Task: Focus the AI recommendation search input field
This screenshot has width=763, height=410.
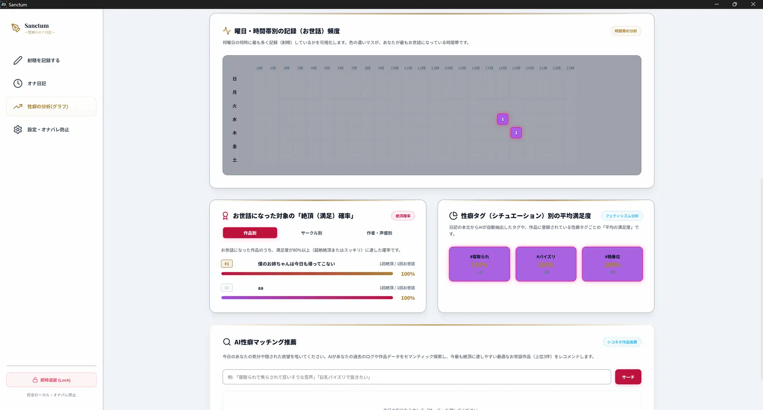Action: coord(417,377)
